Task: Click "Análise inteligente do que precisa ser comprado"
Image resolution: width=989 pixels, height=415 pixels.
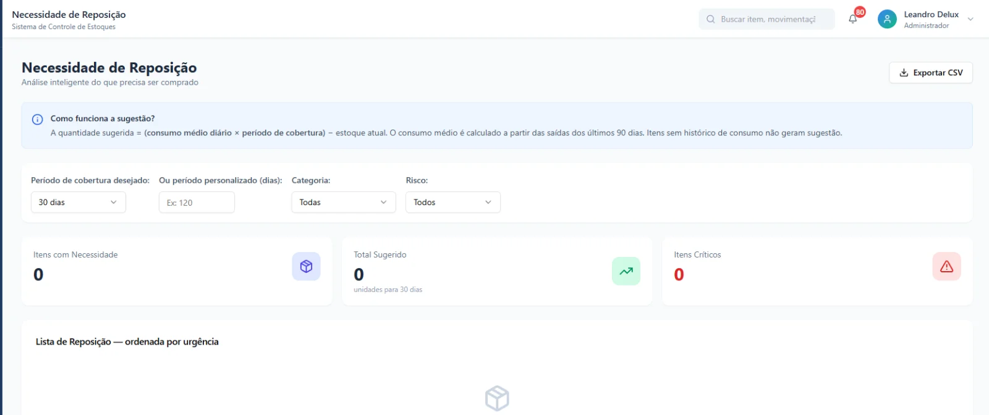Action: tap(110, 82)
